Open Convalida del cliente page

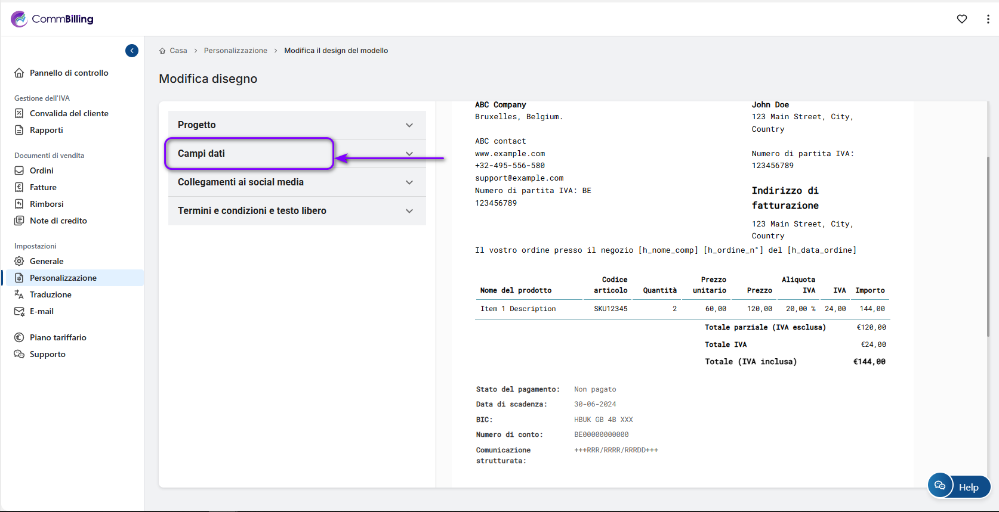[69, 113]
